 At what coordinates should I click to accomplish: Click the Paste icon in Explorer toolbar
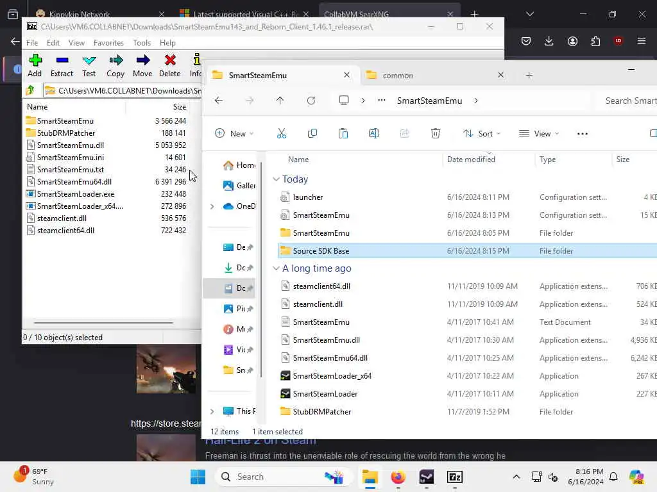point(343,133)
